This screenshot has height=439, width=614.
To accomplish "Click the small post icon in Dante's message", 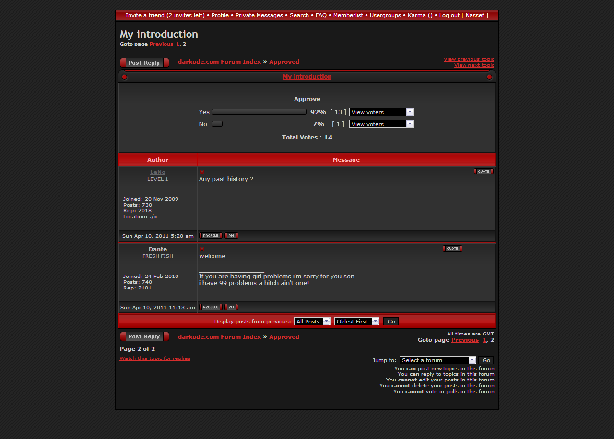I will 202,249.
